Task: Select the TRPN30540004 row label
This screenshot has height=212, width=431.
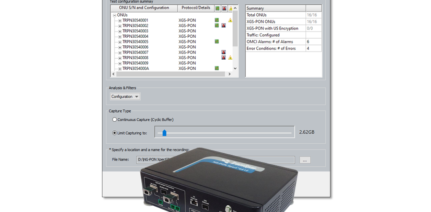Action: (x=135, y=36)
